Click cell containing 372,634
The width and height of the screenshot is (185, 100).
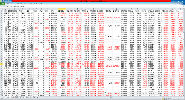[x=116, y=58]
